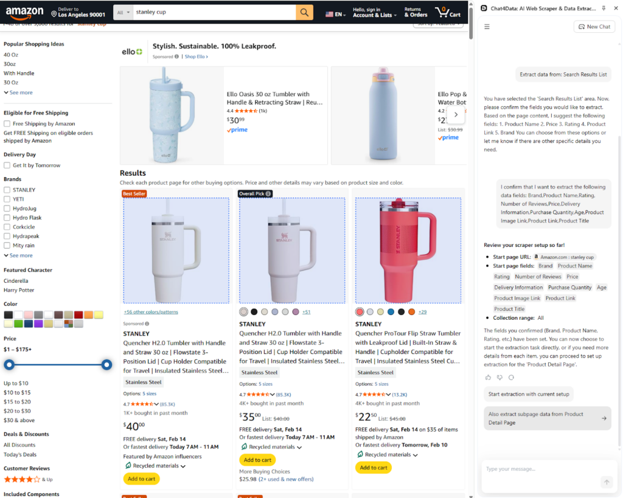This screenshot has width=623, height=498.
Task: Open the Returns & Orders page
Action: [x=416, y=12]
